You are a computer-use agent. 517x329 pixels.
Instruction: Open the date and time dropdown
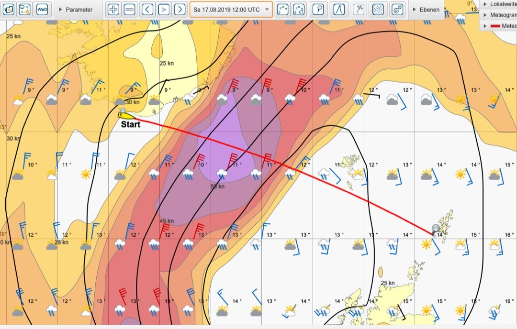(x=231, y=10)
